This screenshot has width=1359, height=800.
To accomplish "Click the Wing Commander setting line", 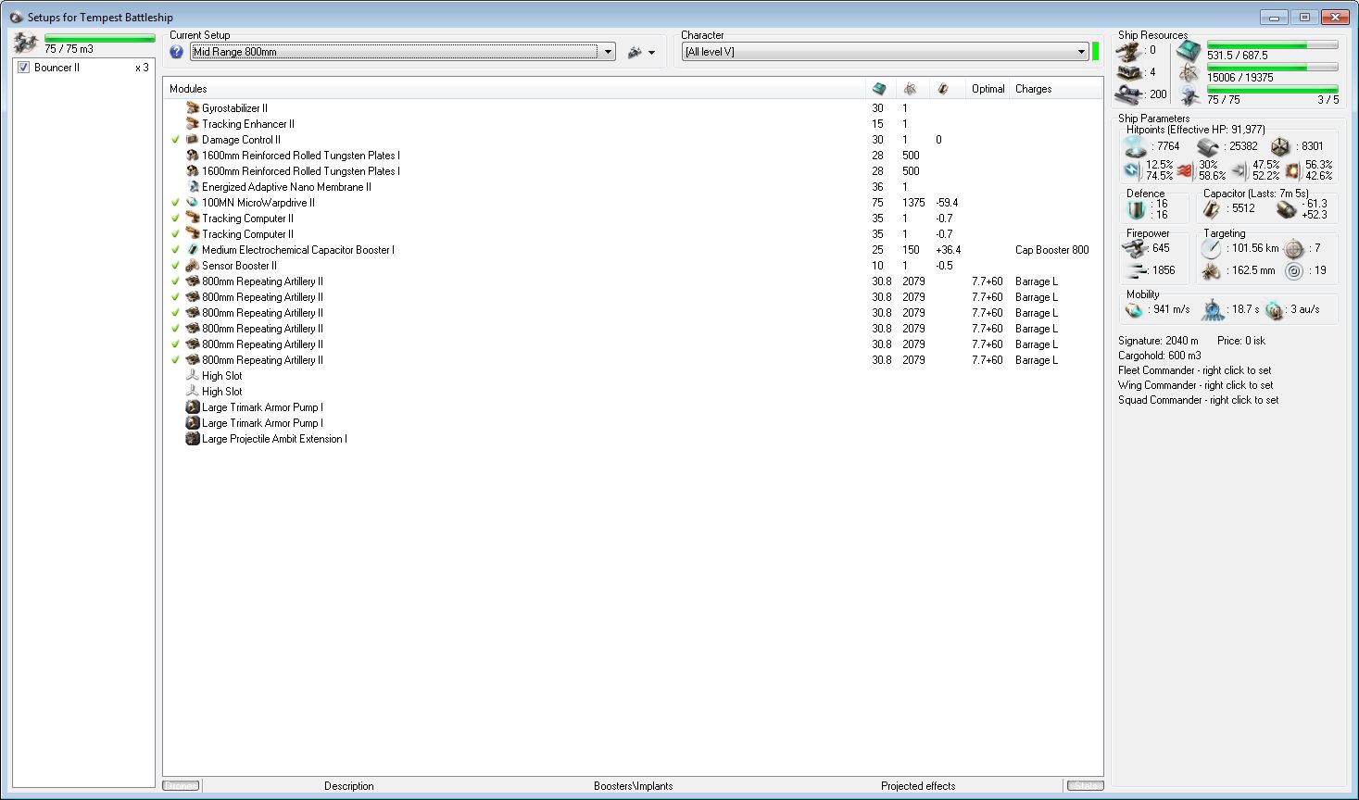I will [x=1196, y=385].
